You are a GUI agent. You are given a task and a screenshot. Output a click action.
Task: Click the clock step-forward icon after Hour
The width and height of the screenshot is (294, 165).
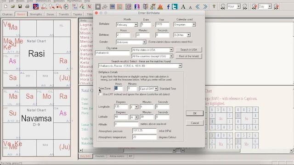pyautogui.click(x=245, y=7)
